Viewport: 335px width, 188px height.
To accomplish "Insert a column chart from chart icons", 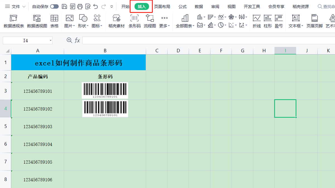I will (x=201, y=17).
